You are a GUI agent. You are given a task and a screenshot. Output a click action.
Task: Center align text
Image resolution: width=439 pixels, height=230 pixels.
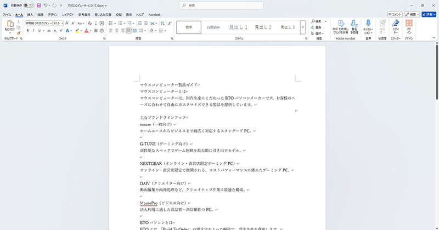[117, 31]
